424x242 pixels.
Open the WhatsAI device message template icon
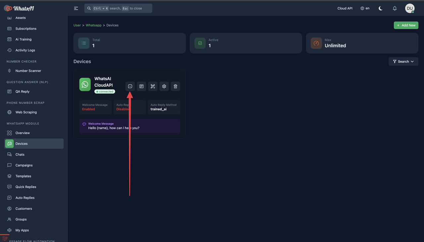[x=141, y=86]
